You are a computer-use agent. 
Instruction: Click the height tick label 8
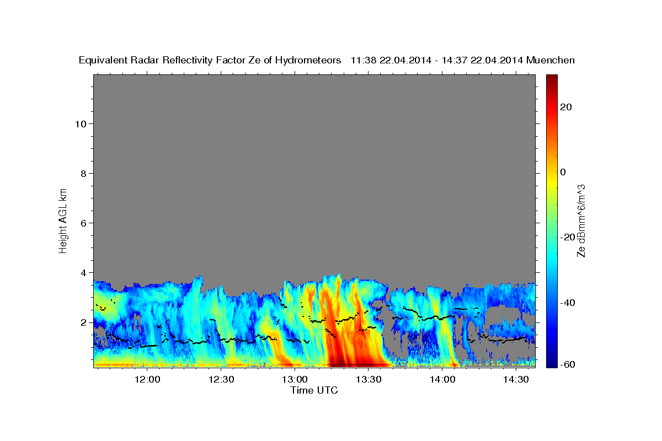(x=83, y=173)
